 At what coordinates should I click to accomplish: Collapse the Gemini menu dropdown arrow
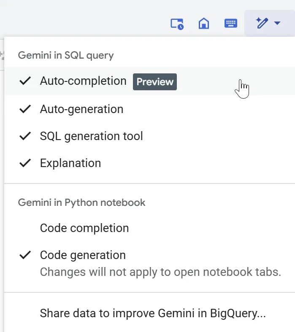tap(277, 23)
